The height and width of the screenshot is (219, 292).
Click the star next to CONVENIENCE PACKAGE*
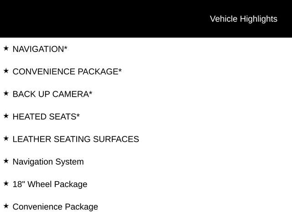pos(6,71)
